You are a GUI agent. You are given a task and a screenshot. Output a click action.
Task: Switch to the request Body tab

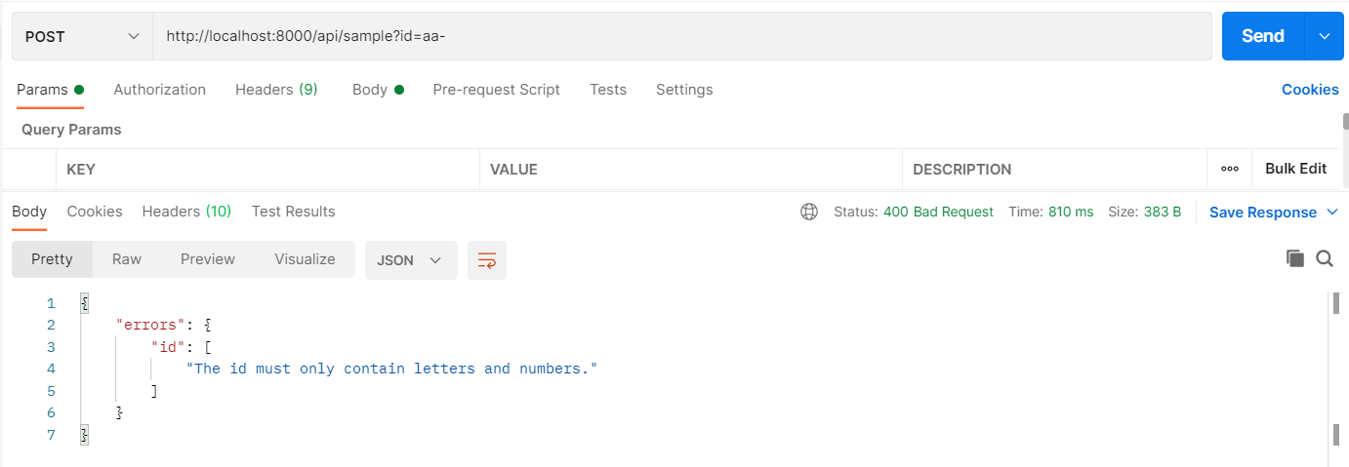(x=378, y=90)
